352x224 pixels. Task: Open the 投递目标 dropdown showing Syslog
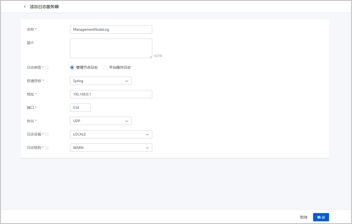point(101,81)
